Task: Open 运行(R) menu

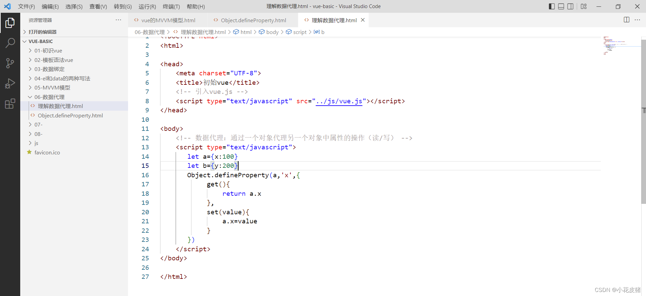Action: [147, 6]
